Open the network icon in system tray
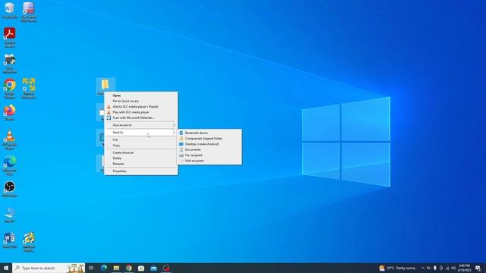This screenshot has width=486, height=273. tap(447, 268)
